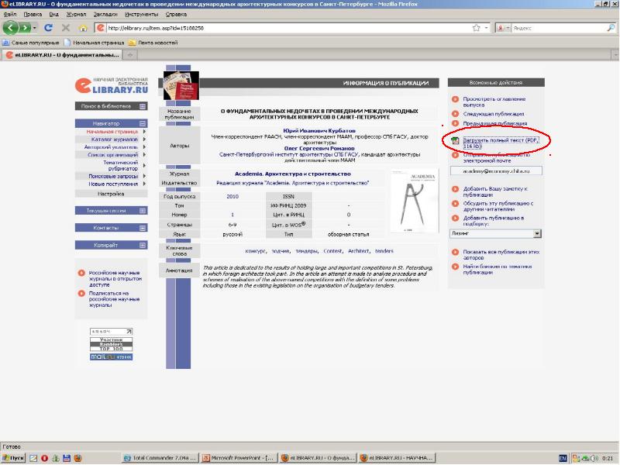Open the Лизинг collection dropdown
The image size is (620, 465).
coord(536,234)
